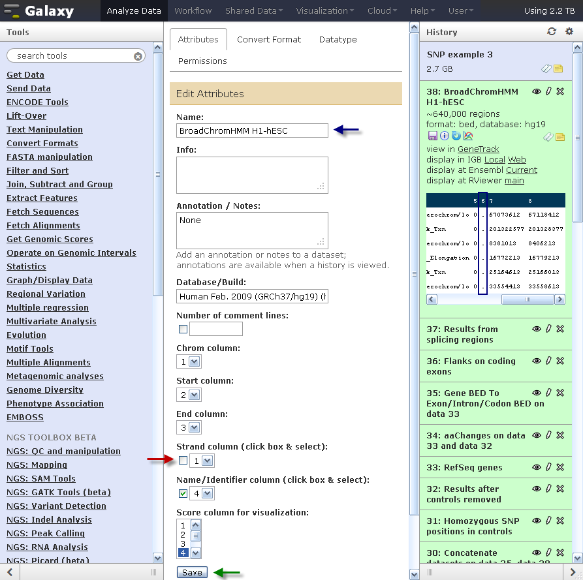Open the Name/Identifier column dropdown
The width and height of the screenshot is (583, 580).
point(202,493)
